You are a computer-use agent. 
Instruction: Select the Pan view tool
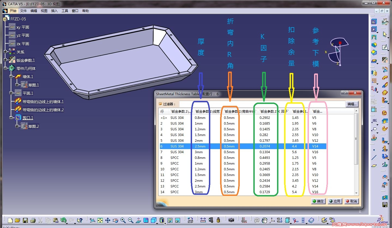(108, 220)
